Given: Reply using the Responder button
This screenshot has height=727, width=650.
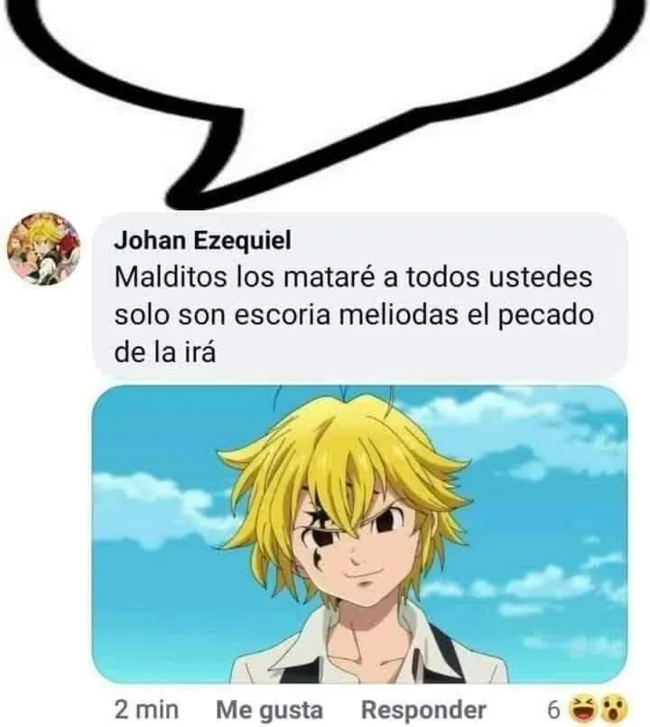Looking at the screenshot, I should (423, 709).
